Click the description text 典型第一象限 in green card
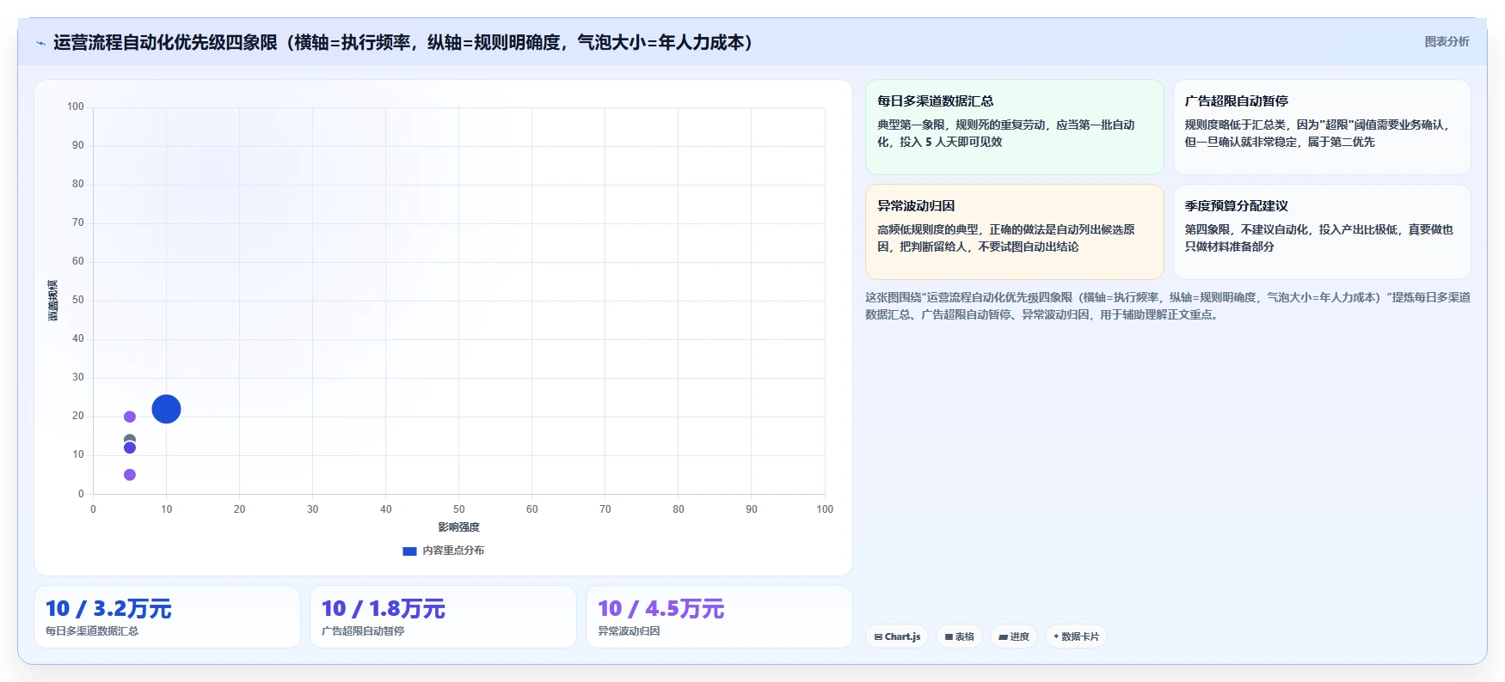 click(x=1005, y=133)
